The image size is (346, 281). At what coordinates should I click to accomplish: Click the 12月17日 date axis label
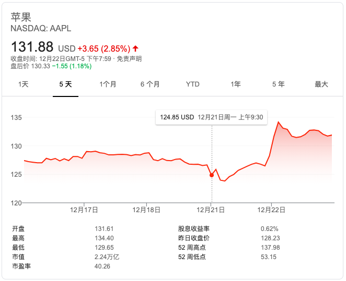click(x=85, y=210)
